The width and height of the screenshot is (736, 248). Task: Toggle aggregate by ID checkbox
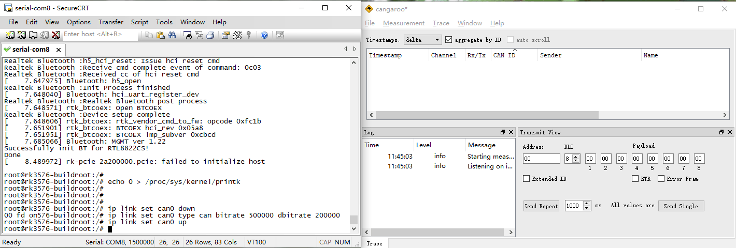(449, 40)
